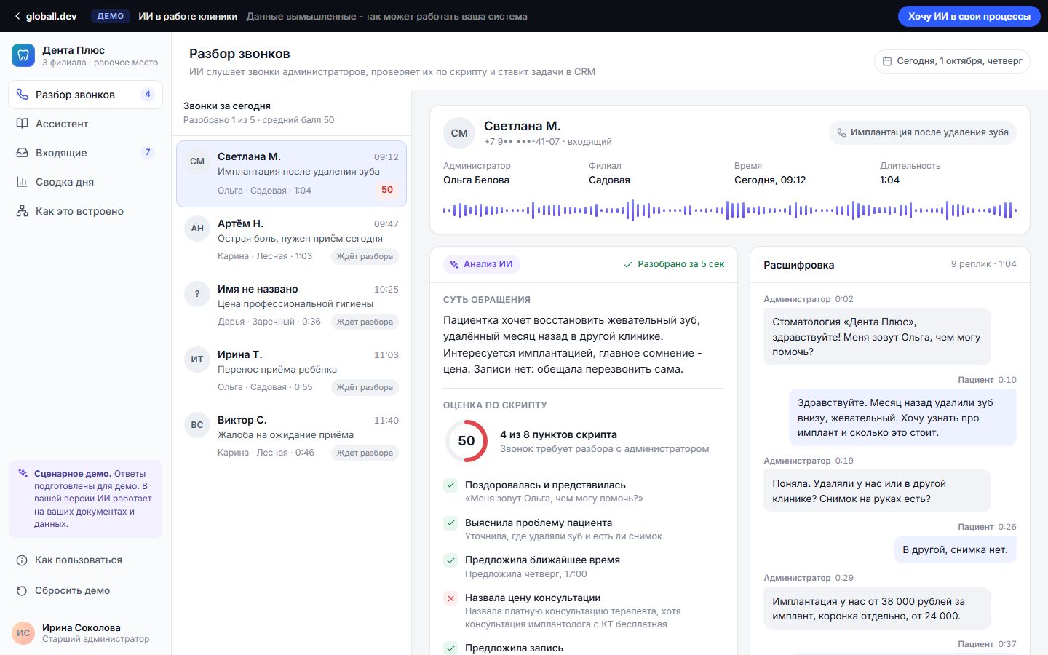Click the Анализ ИИ badge
This screenshot has width=1048, height=655.
click(481, 264)
